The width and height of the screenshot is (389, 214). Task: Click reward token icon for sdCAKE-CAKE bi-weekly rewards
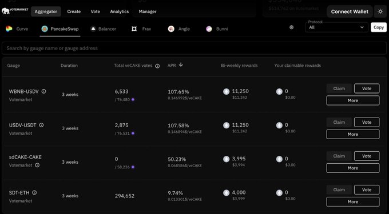click(227, 159)
